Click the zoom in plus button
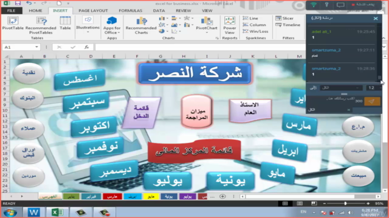This screenshot has height=218, width=389. (x=368, y=203)
